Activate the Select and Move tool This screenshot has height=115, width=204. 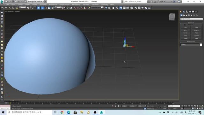pyautogui.click(x=42, y=8)
